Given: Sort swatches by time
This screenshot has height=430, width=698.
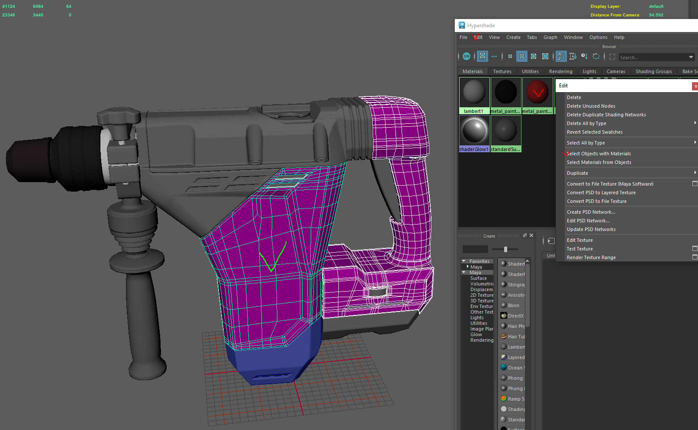Looking at the screenshot, I should tap(584, 56).
